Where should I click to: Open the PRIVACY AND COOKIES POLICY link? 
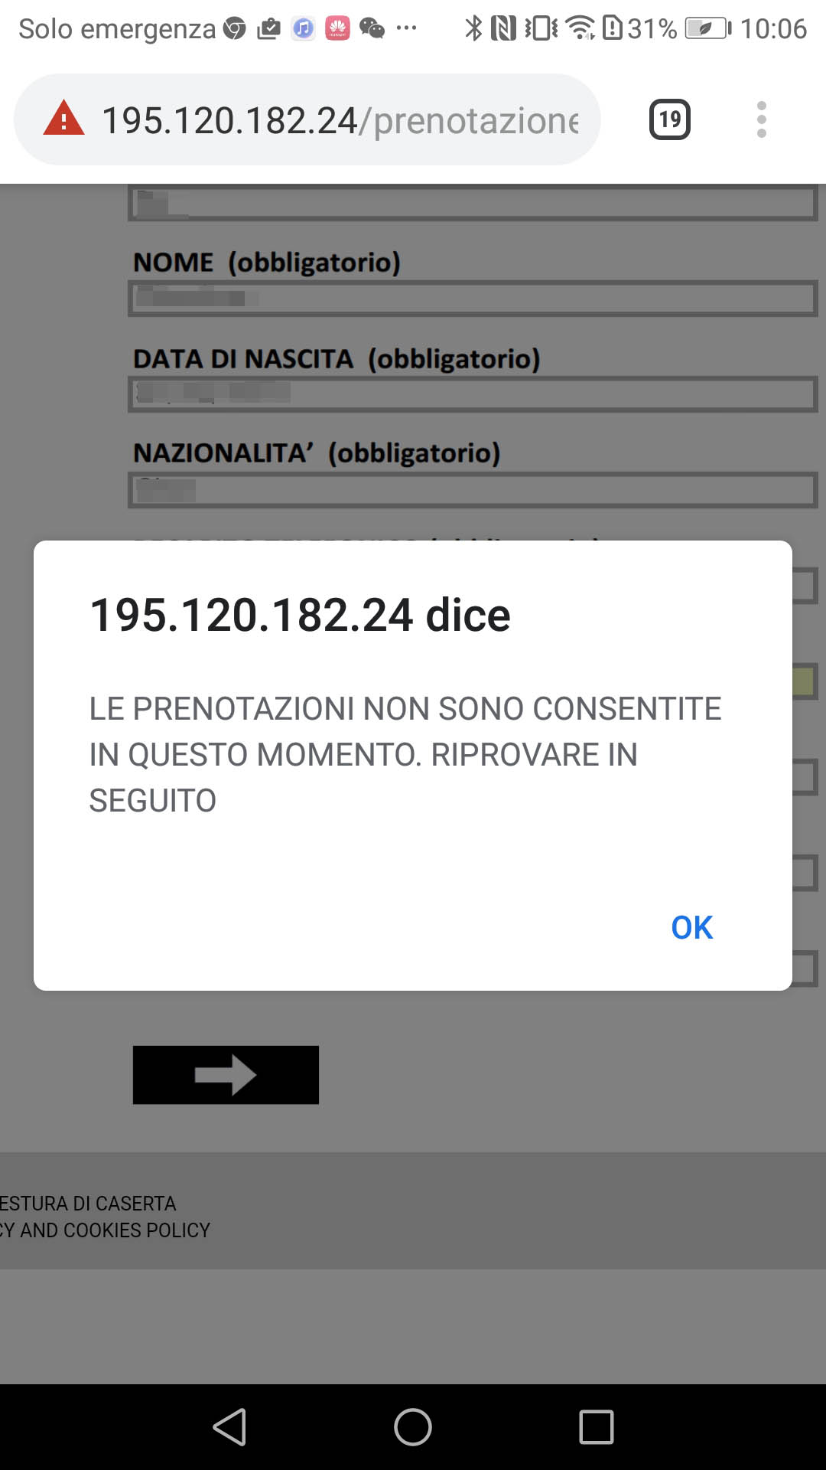coord(105,1230)
